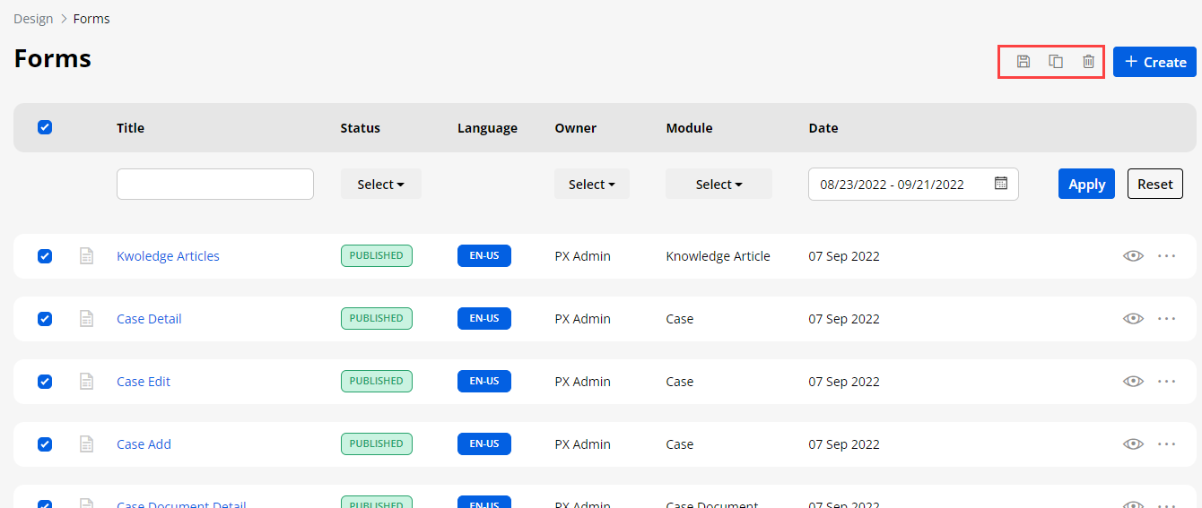This screenshot has width=1202, height=508.
Task: Open the Owner Select dropdown
Action: pos(591,185)
